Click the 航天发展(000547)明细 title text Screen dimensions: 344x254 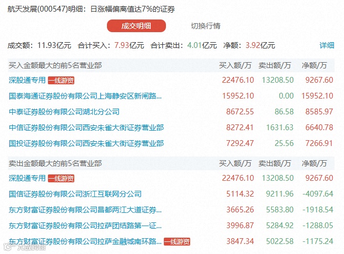[x=45, y=9]
